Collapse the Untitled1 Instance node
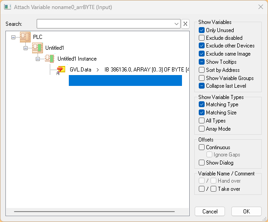Screen dimensions: 268x222 pos(38,59)
